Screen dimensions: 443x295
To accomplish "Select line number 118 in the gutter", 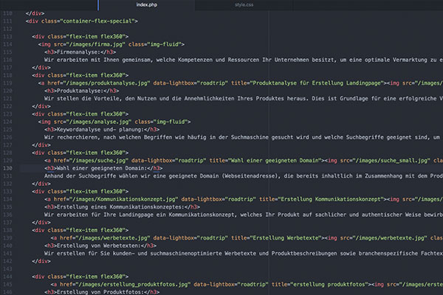I will click(x=7, y=75).
